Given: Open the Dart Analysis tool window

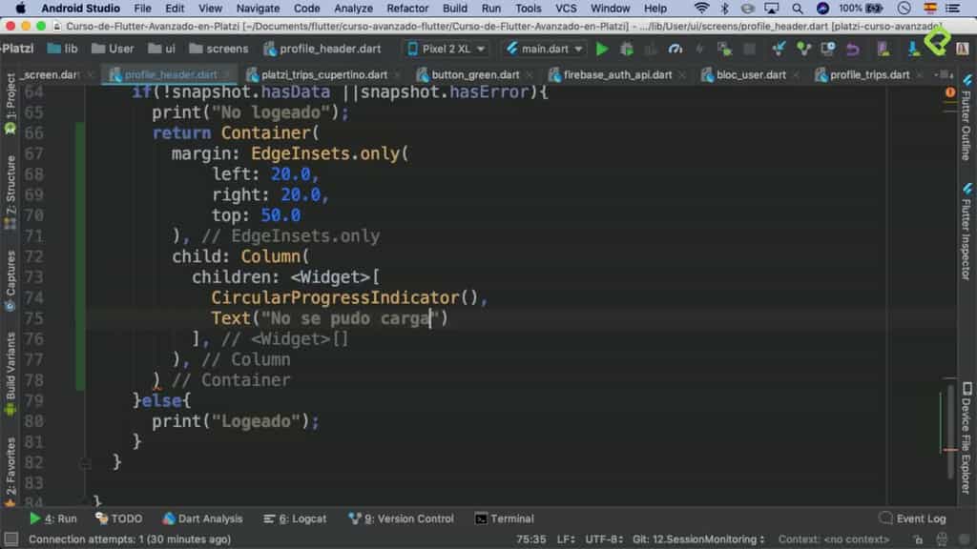Looking at the screenshot, I should (x=202, y=518).
